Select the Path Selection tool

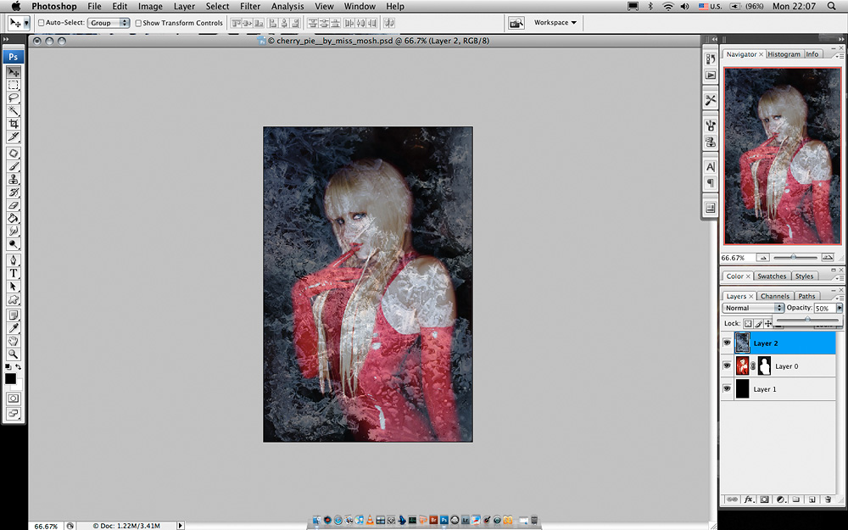click(14, 287)
